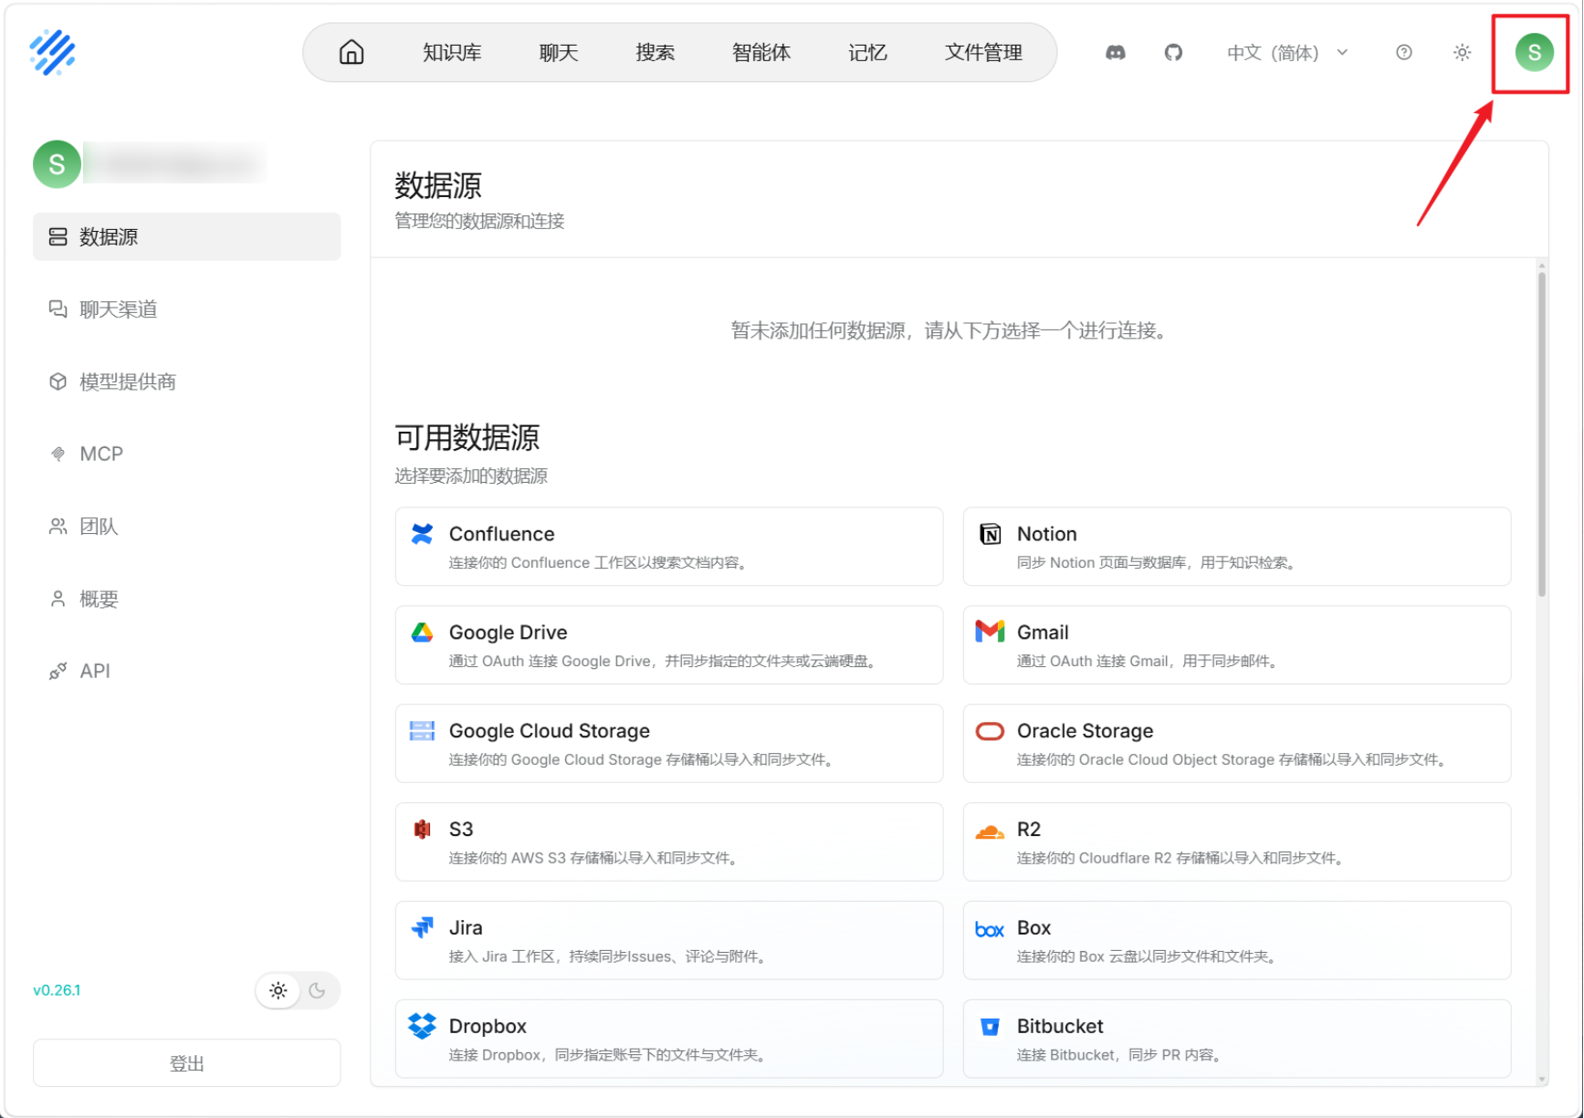The height and width of the screenshot is (1118, 1584).
Task: Add Google Cloud Storage source card
Action: pos(669,744)
